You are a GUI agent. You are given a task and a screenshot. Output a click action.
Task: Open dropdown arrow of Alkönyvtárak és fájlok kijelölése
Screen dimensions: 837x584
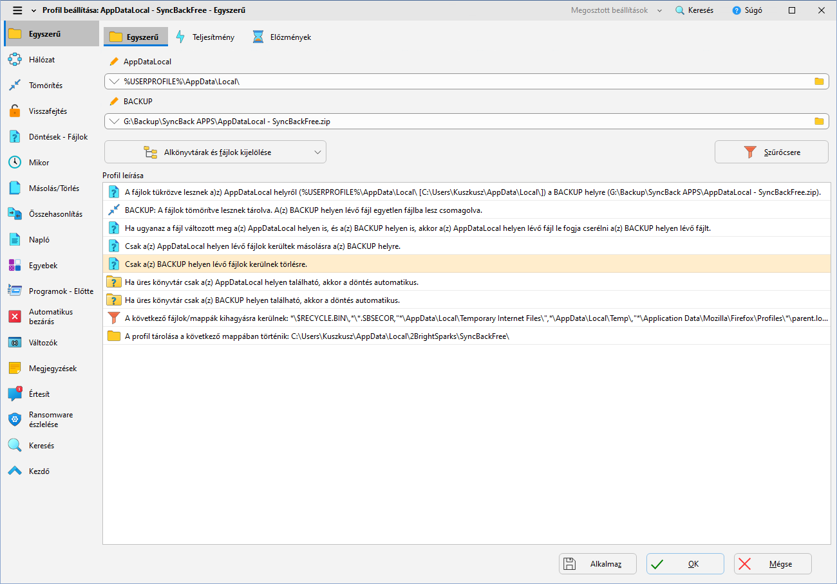click(317, 152)
